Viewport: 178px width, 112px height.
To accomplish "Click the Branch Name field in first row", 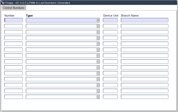I will [145, 20].
